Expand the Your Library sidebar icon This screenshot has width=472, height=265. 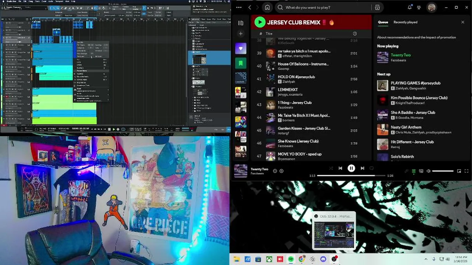(240, 23)
